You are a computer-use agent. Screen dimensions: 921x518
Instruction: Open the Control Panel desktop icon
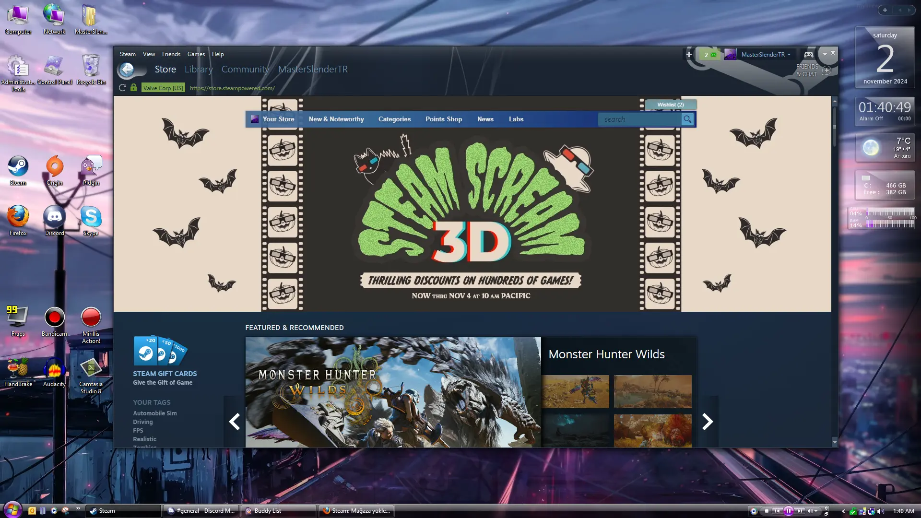[55, 70]
